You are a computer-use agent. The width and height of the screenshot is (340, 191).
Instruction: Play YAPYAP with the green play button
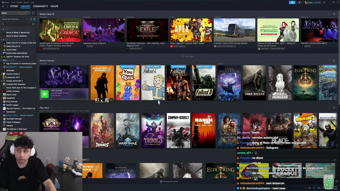[x=45, y=94]
